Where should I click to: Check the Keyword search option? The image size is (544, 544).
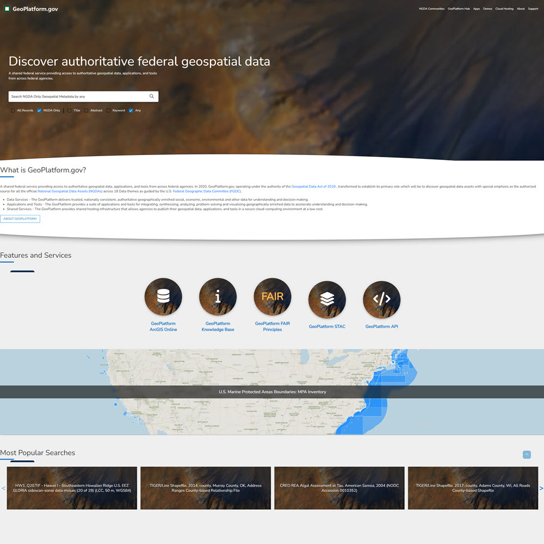pyautogui.click(x=108, y=110)
